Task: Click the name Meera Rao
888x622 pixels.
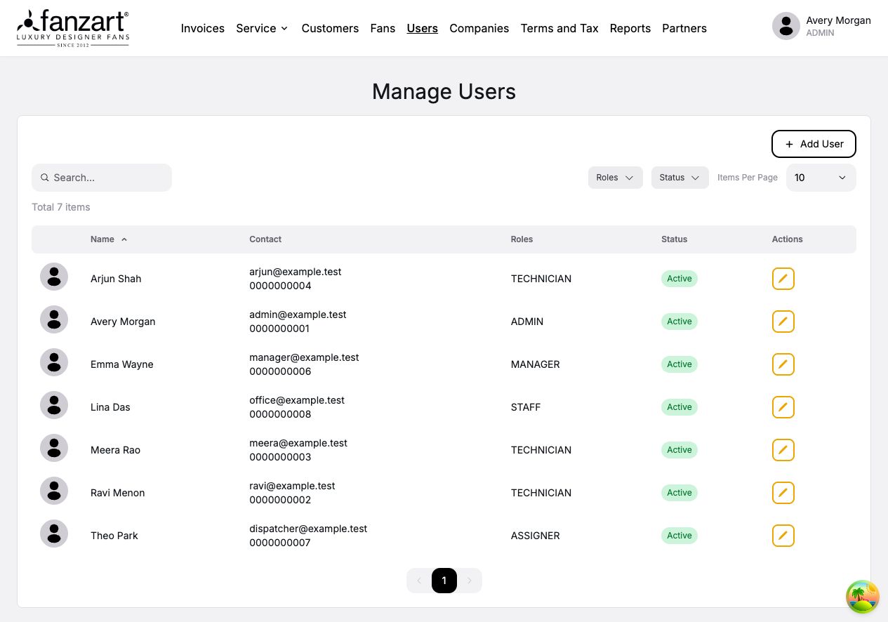Action: pos(116,450)
